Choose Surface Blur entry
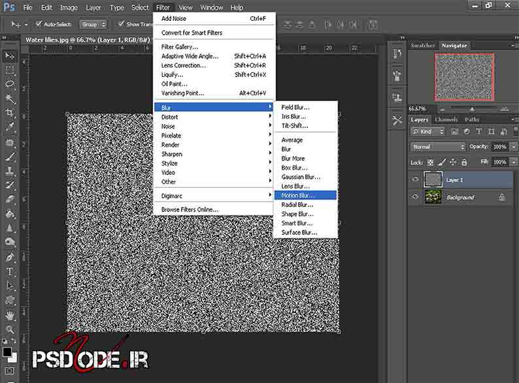Viewport: 519px width, 383px height. (x=305, y=232)
